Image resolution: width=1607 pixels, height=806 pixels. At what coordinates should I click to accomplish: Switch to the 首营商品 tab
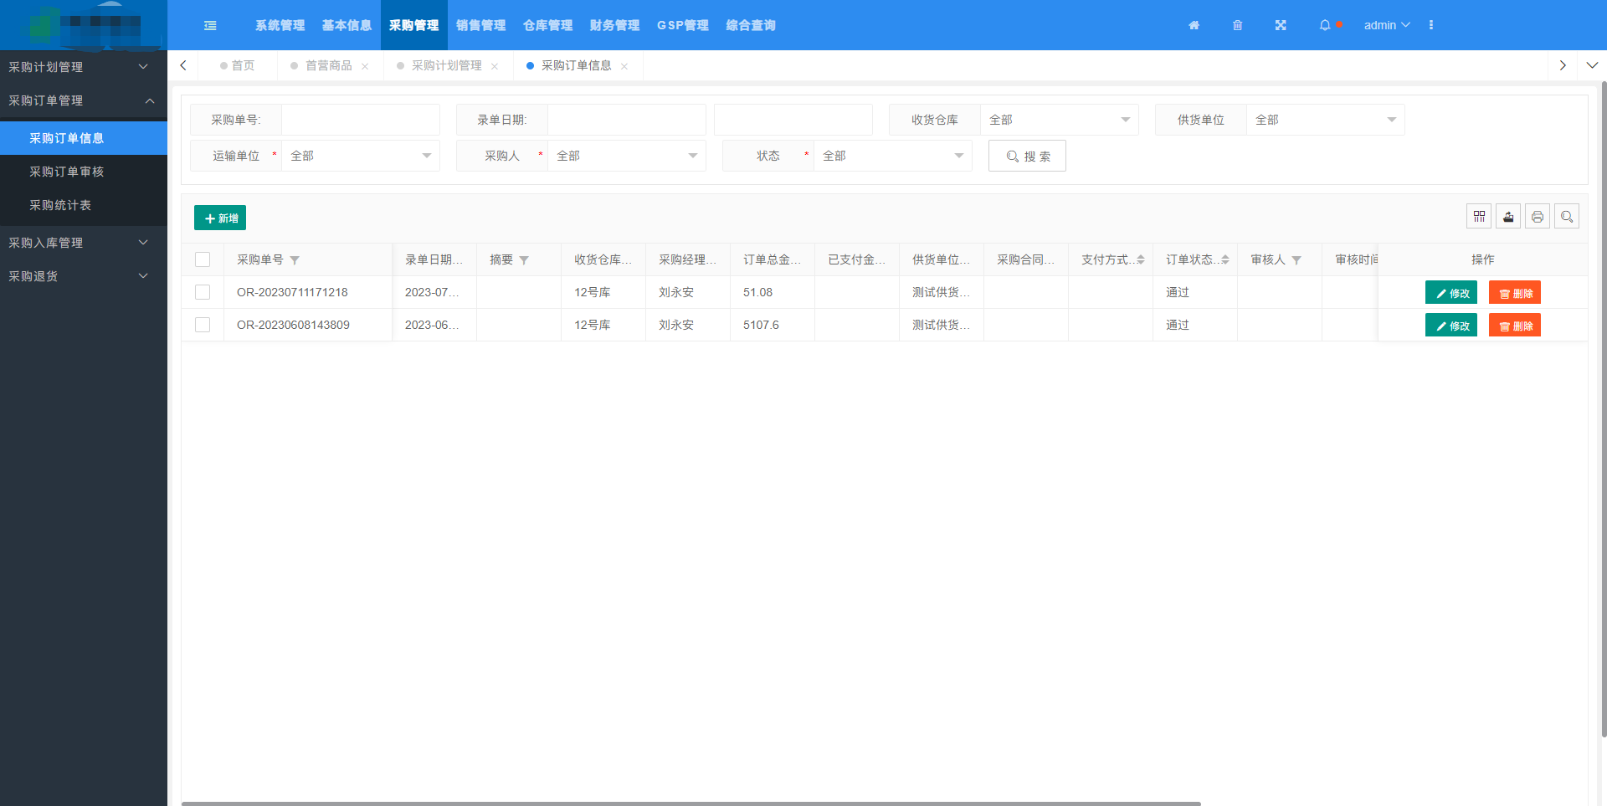328,65
